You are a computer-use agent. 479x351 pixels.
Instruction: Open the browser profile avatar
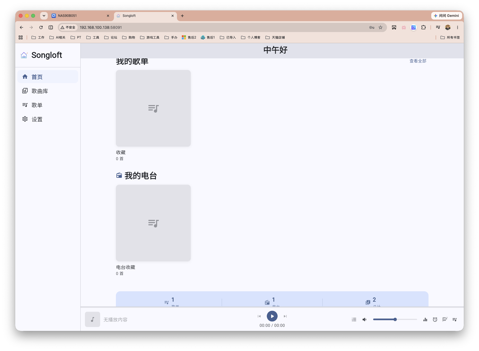(x=448, y=27)
